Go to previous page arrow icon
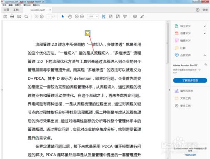The height and width of the screenshot is (159, 210). [x=36, y=17]
